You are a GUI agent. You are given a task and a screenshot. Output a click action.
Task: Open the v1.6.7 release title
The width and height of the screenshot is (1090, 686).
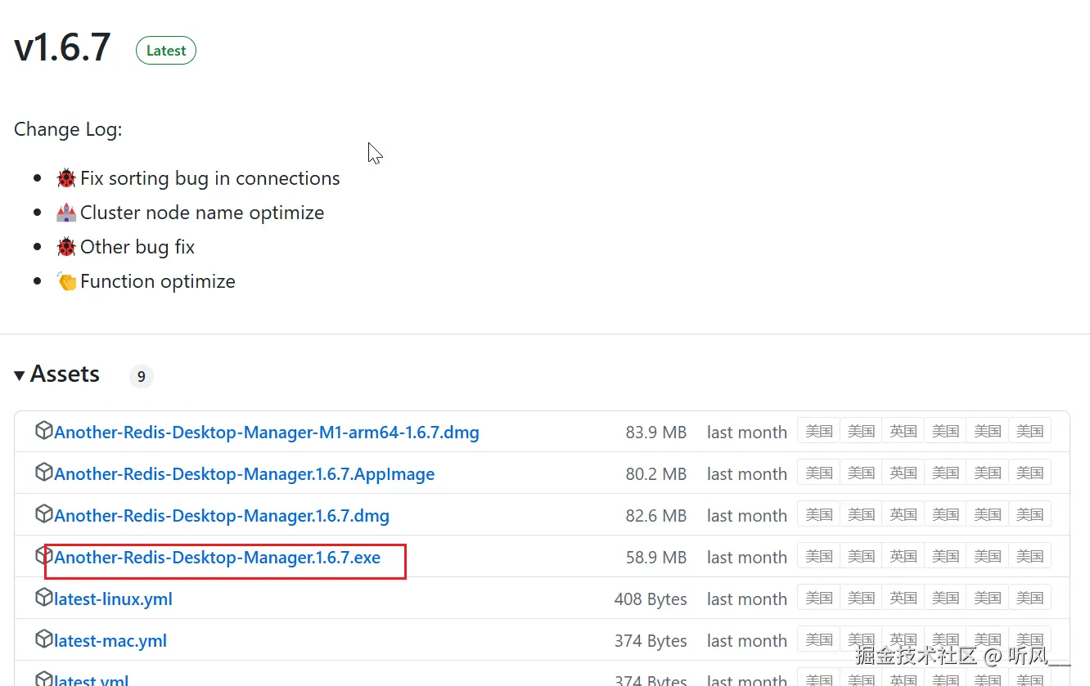click(62, 47)
